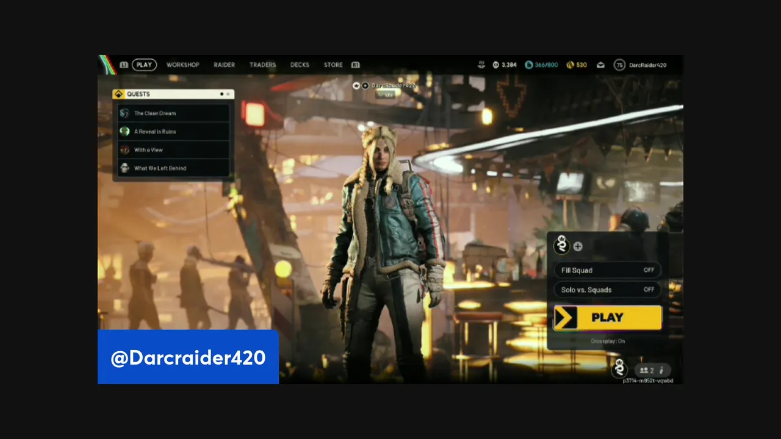Viewport: 781px width, 439px height.
Task: Toggle Fill Squad setting
Action: click(607, 270)
